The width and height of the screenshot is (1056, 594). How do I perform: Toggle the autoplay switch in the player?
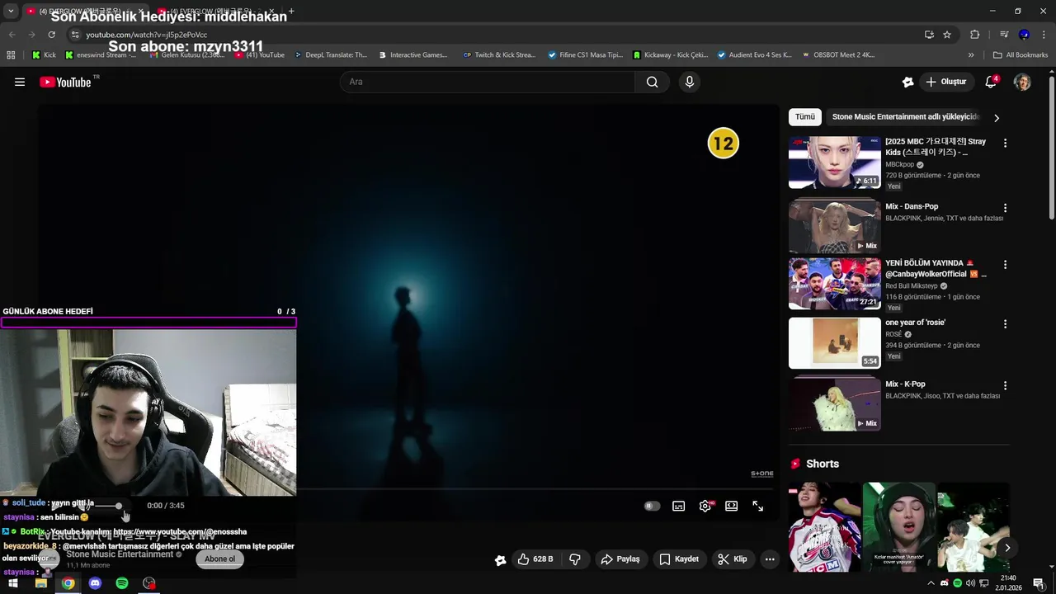(x=652, y=506)
